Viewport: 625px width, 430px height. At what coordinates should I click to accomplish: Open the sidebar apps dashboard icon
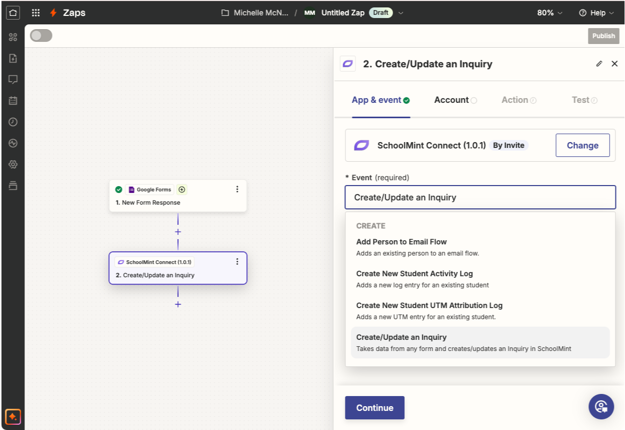(x=13, y=37)
